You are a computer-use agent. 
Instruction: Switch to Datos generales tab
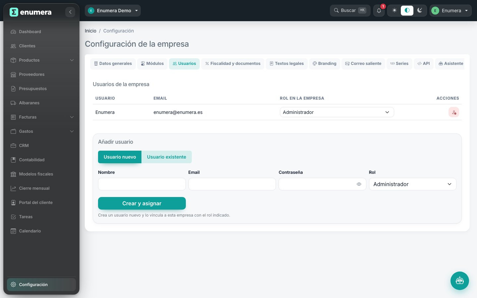[x=113, y=64]
